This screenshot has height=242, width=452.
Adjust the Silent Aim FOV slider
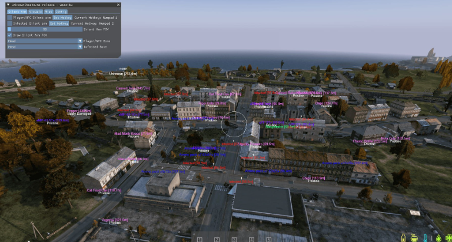click(45, 29)
